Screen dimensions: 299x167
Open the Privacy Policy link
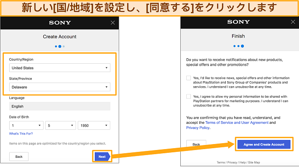pos(198,128)
